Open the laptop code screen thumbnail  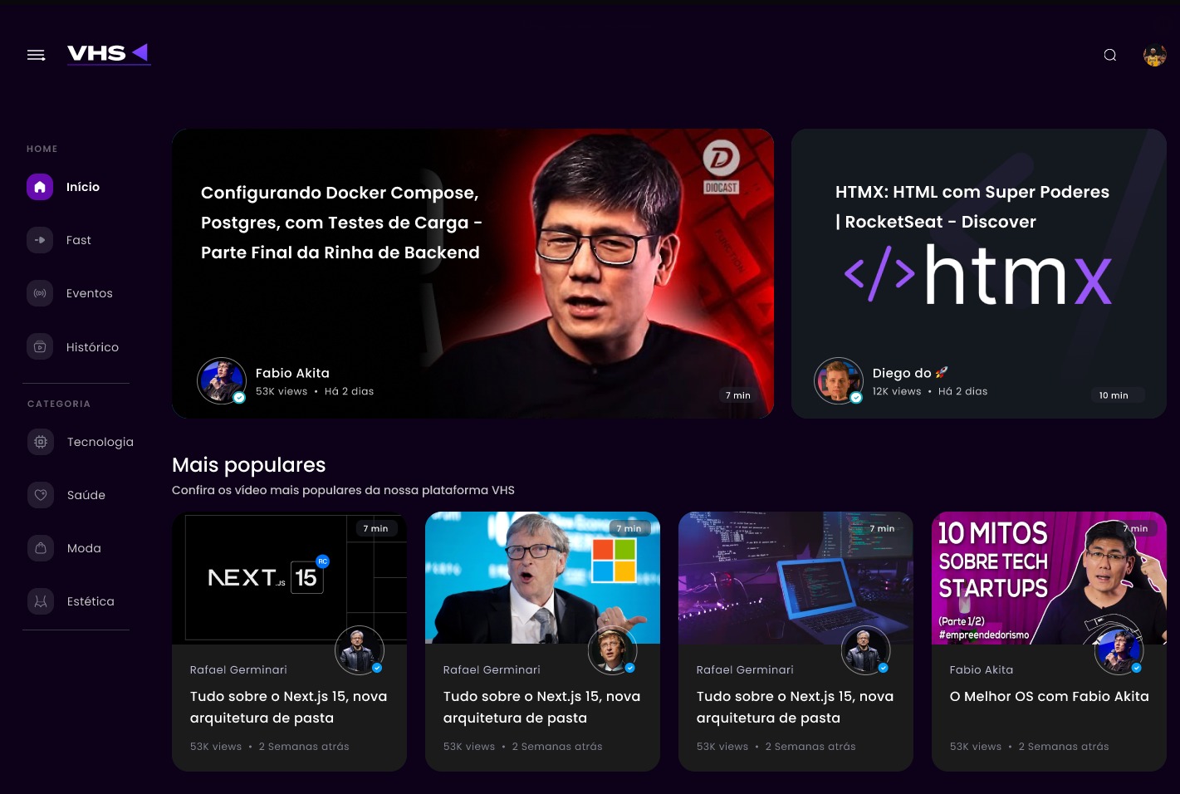pos(796,577)
